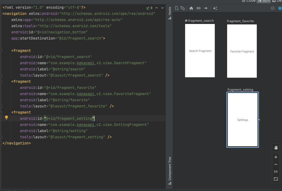This screenshot has width=282, height=191.
Task: Click the Add Deep Link icon
Action: (x=199, y=8)
